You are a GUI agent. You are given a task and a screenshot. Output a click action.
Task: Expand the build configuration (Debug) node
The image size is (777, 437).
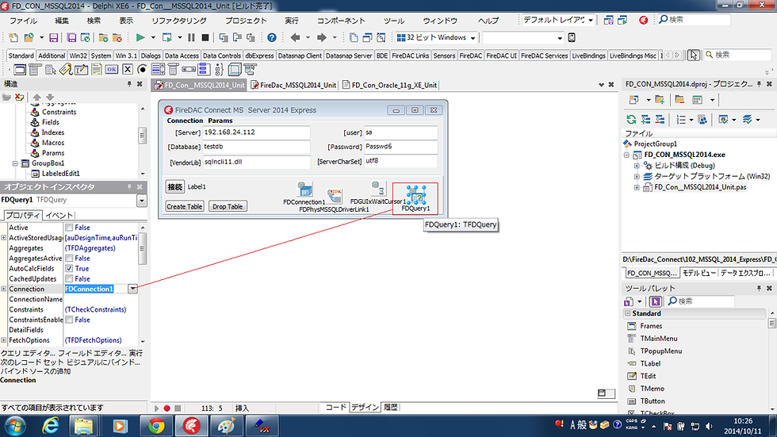(x=636, y=166)
